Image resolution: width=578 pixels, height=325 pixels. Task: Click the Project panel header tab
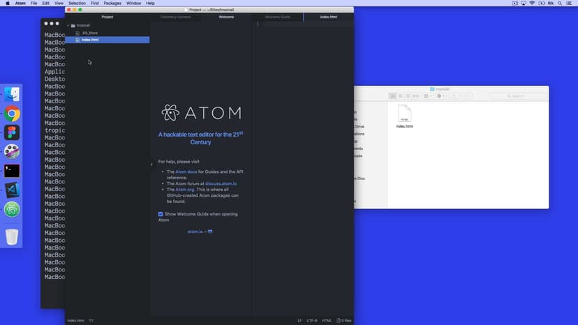(x=108, y=17)
